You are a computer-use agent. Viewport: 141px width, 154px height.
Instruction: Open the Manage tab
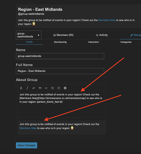click(135, 35)
